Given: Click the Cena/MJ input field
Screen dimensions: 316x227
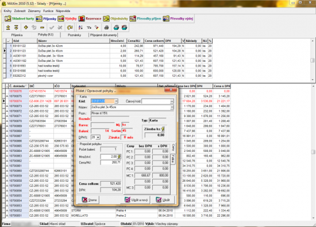Looking at the screenshot, I should (111, 162).
